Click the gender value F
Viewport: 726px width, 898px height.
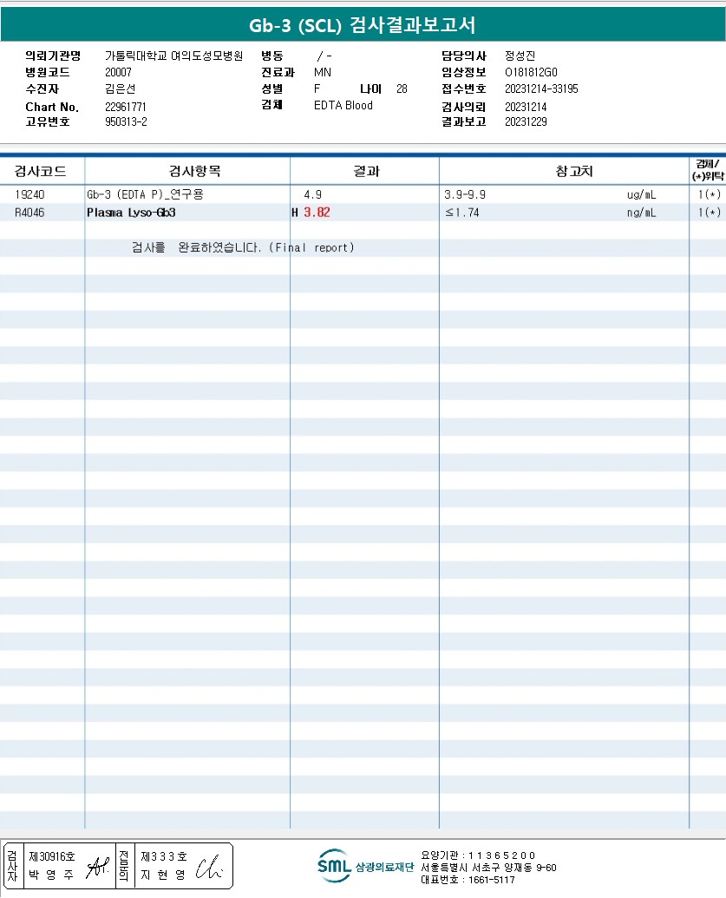click(x=317, y=88)
